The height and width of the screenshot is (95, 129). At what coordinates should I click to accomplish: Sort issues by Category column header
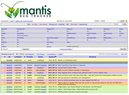click(18, 57)
